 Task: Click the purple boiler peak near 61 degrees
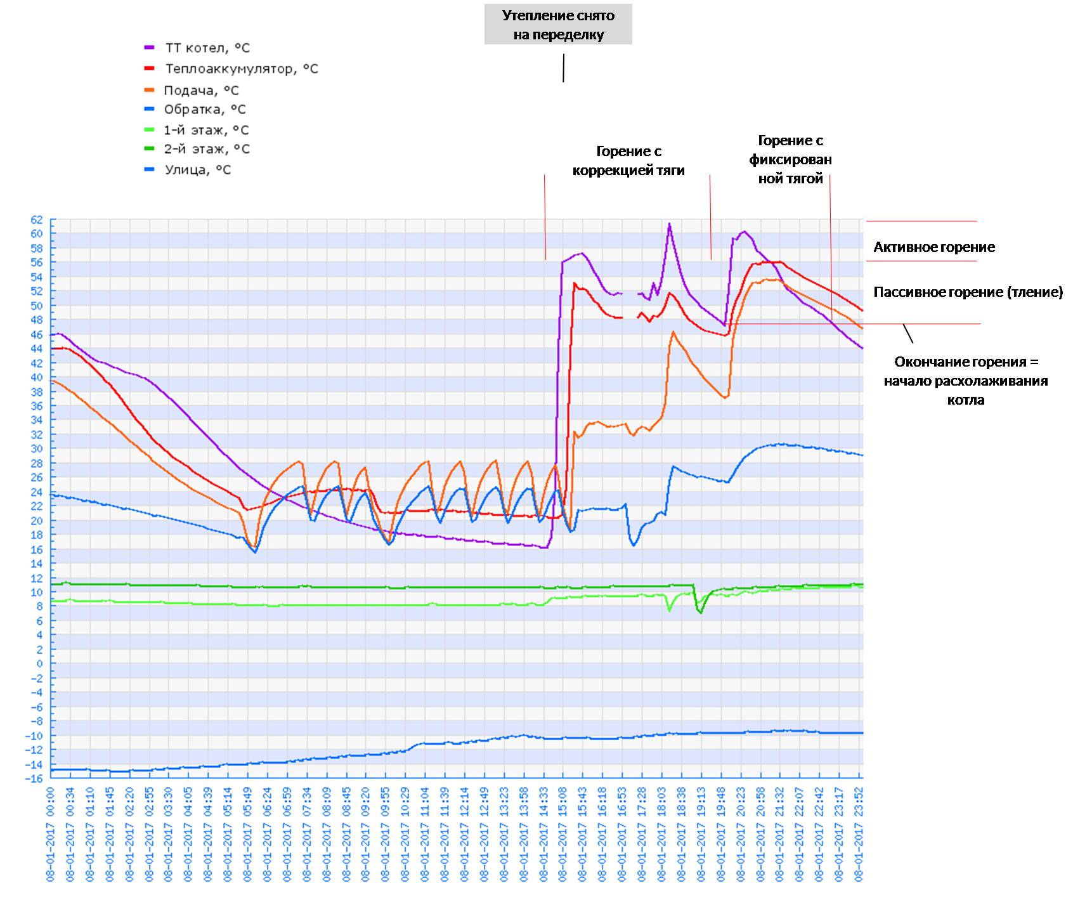(x=669, y=224)
